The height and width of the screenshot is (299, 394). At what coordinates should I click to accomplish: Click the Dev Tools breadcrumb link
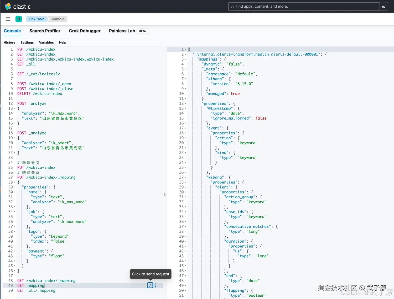point(37,19)
